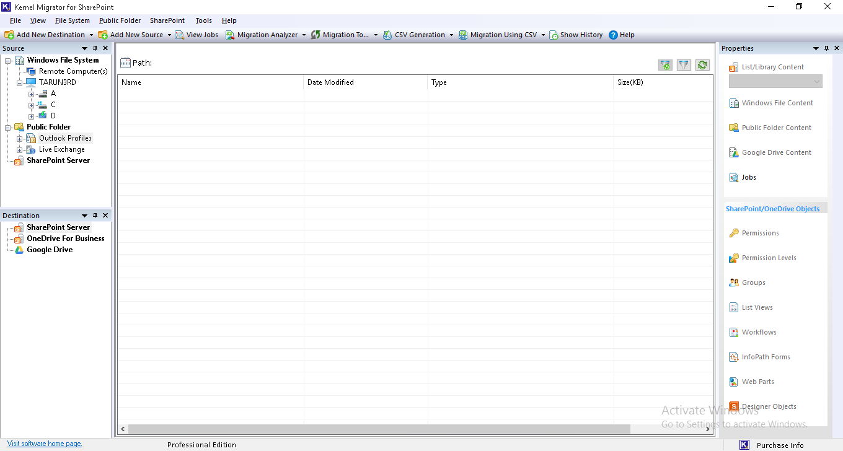Open the File menu

[x=15, y=20]
